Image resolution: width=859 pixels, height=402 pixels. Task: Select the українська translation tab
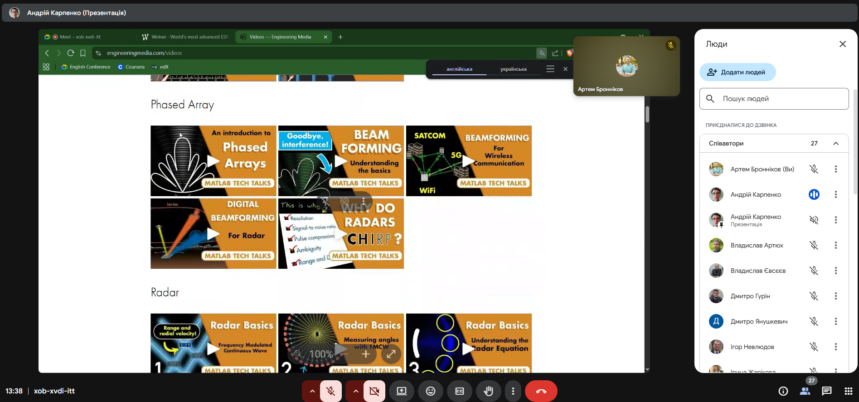tap(513, 69)
